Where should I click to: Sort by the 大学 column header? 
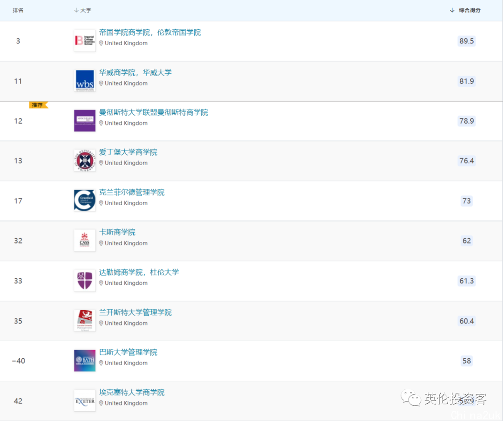tap(83, 10)
